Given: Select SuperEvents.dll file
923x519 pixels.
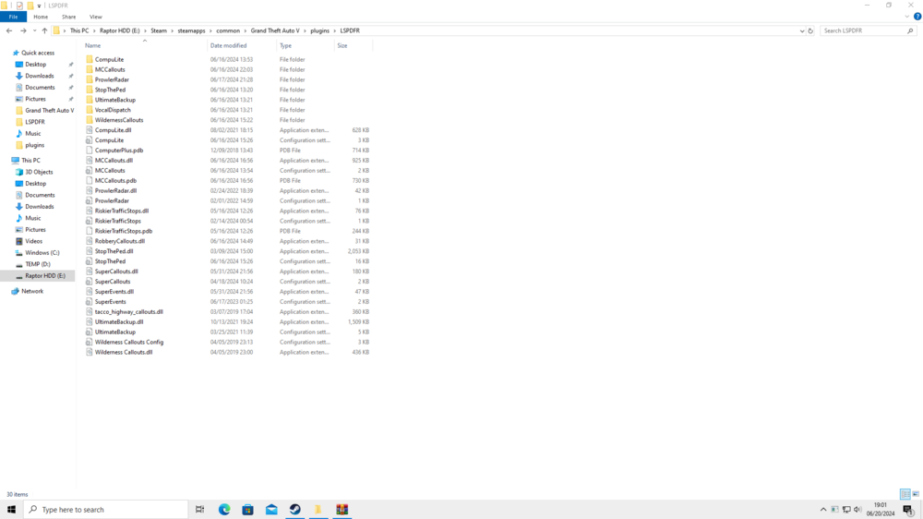Looking at the screenshot, I should (x=114, y=292).
